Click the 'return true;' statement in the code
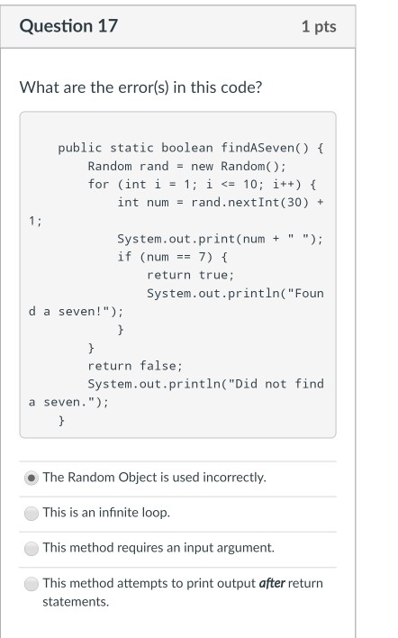Screen dimensions: 398x638 coord(191,275)
